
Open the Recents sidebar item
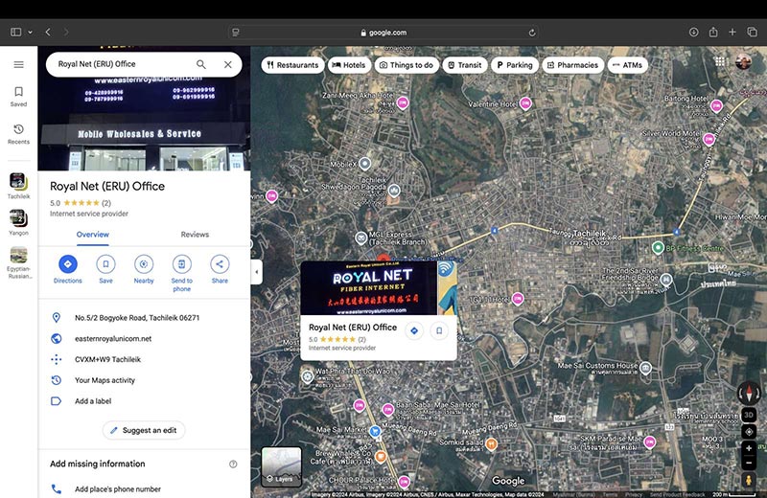point(18,134)
